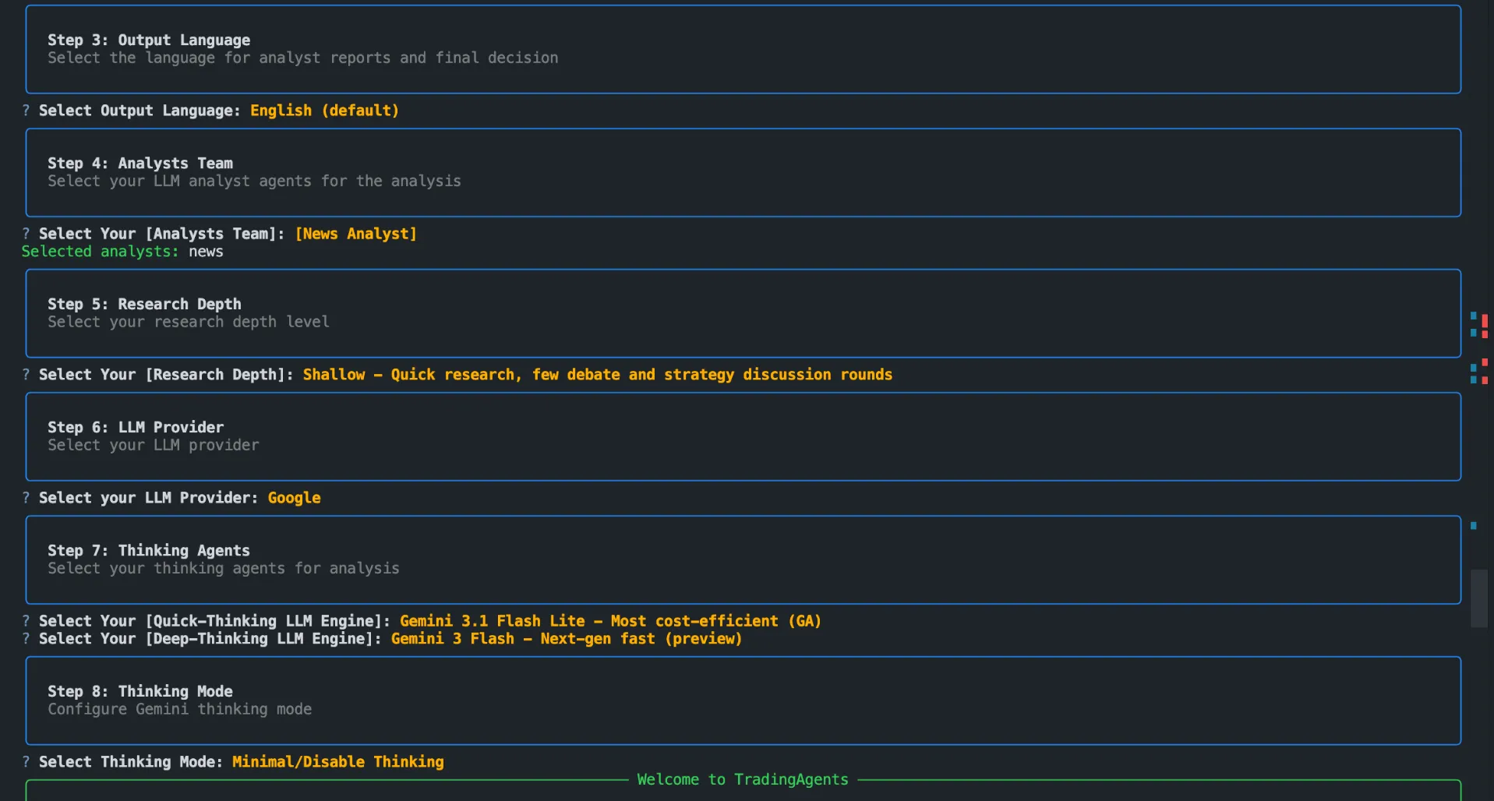Click the 'Step 6: LLM Provider' heading
This screenshot has width=1494, height=801.
pos(136,427)
